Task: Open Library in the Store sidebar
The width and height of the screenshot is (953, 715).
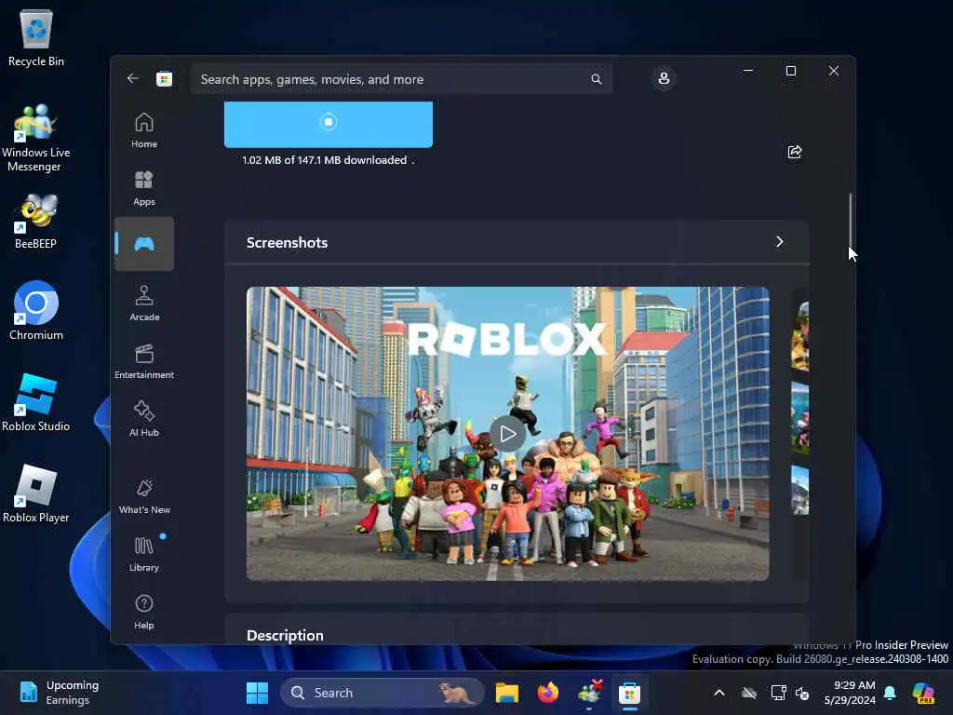Action: (x=144, y=554)
